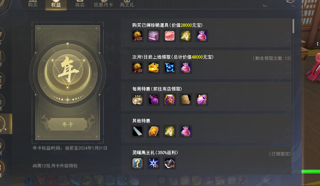Select the 禹王礼 tab

click(x=127, y=4)
